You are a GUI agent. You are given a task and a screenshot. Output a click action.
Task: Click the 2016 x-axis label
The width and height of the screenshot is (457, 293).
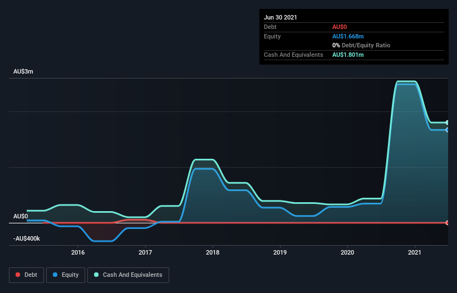point(78,252)
